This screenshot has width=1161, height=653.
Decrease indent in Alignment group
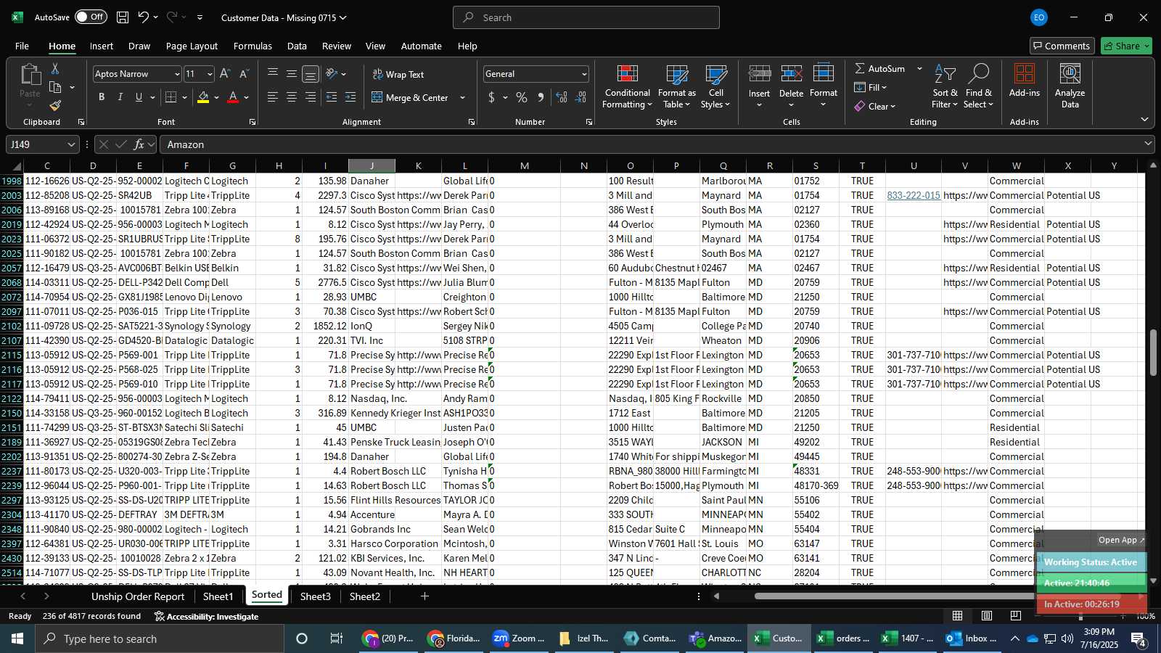point(332,97)
